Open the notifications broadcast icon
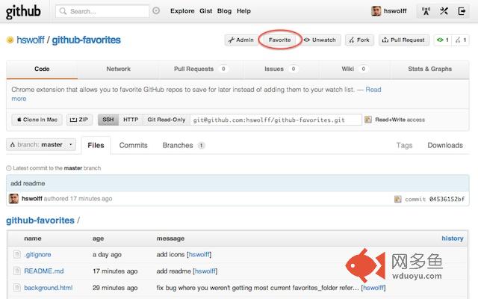 pos(426,11)
